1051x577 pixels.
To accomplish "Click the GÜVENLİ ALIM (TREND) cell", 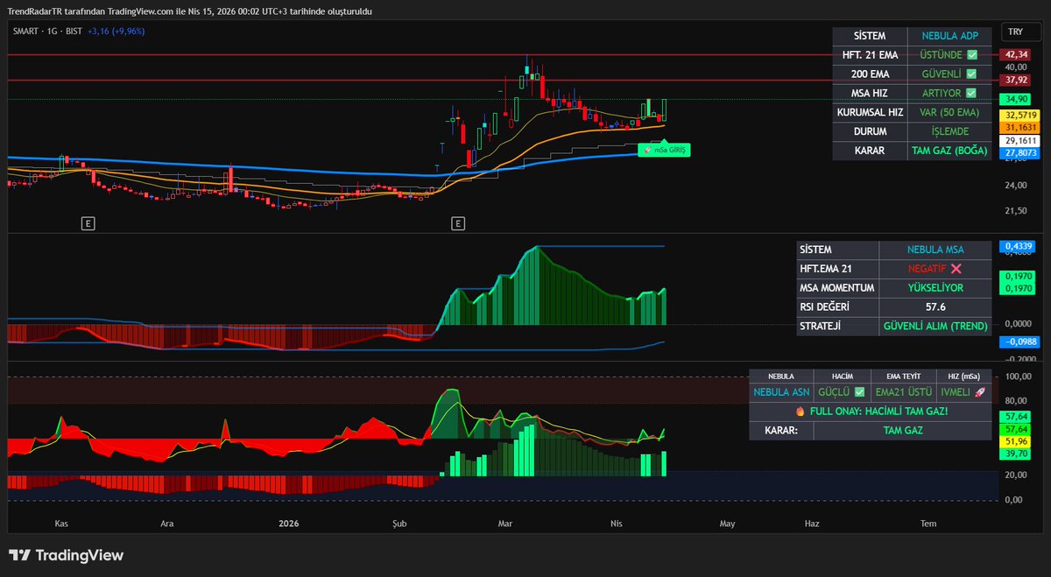I will (936, 327).
